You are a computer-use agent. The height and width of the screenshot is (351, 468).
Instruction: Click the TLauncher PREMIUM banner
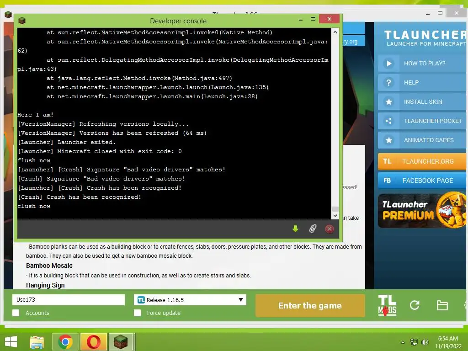pyautogui.click(x=422, y=211)
